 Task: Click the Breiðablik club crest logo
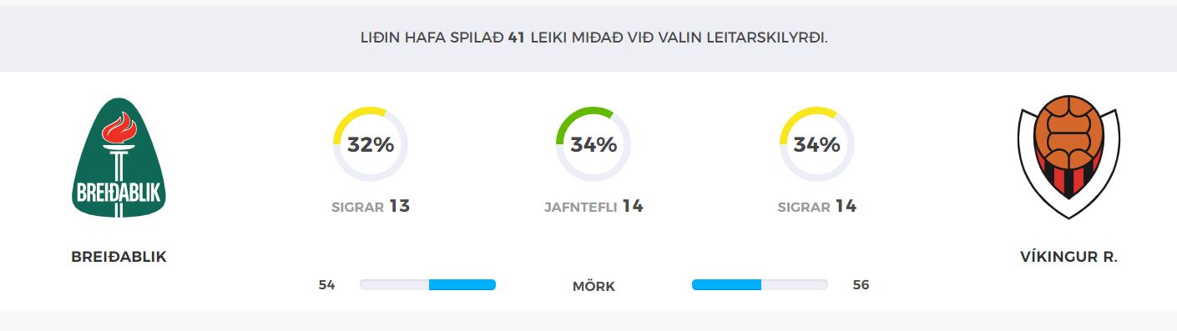(119, 158)
